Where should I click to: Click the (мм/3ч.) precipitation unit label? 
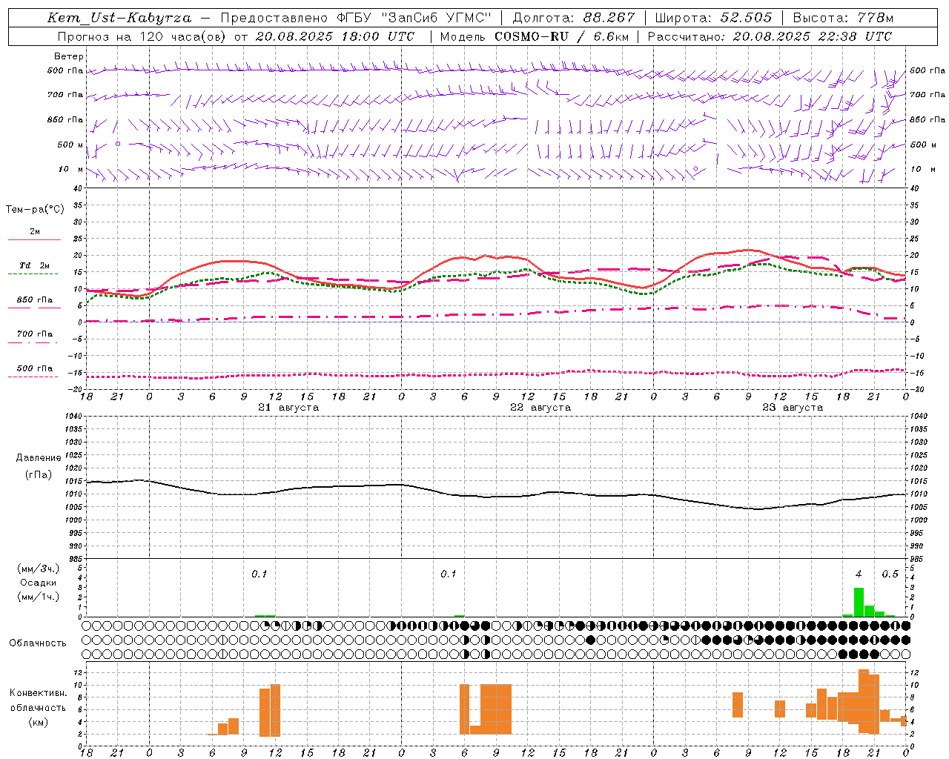pyautogui.click(x=37, y=569)
